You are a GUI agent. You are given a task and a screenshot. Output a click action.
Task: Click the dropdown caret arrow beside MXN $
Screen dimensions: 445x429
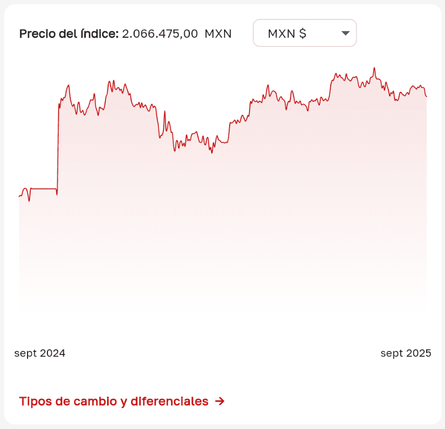[x=345, y=33]
